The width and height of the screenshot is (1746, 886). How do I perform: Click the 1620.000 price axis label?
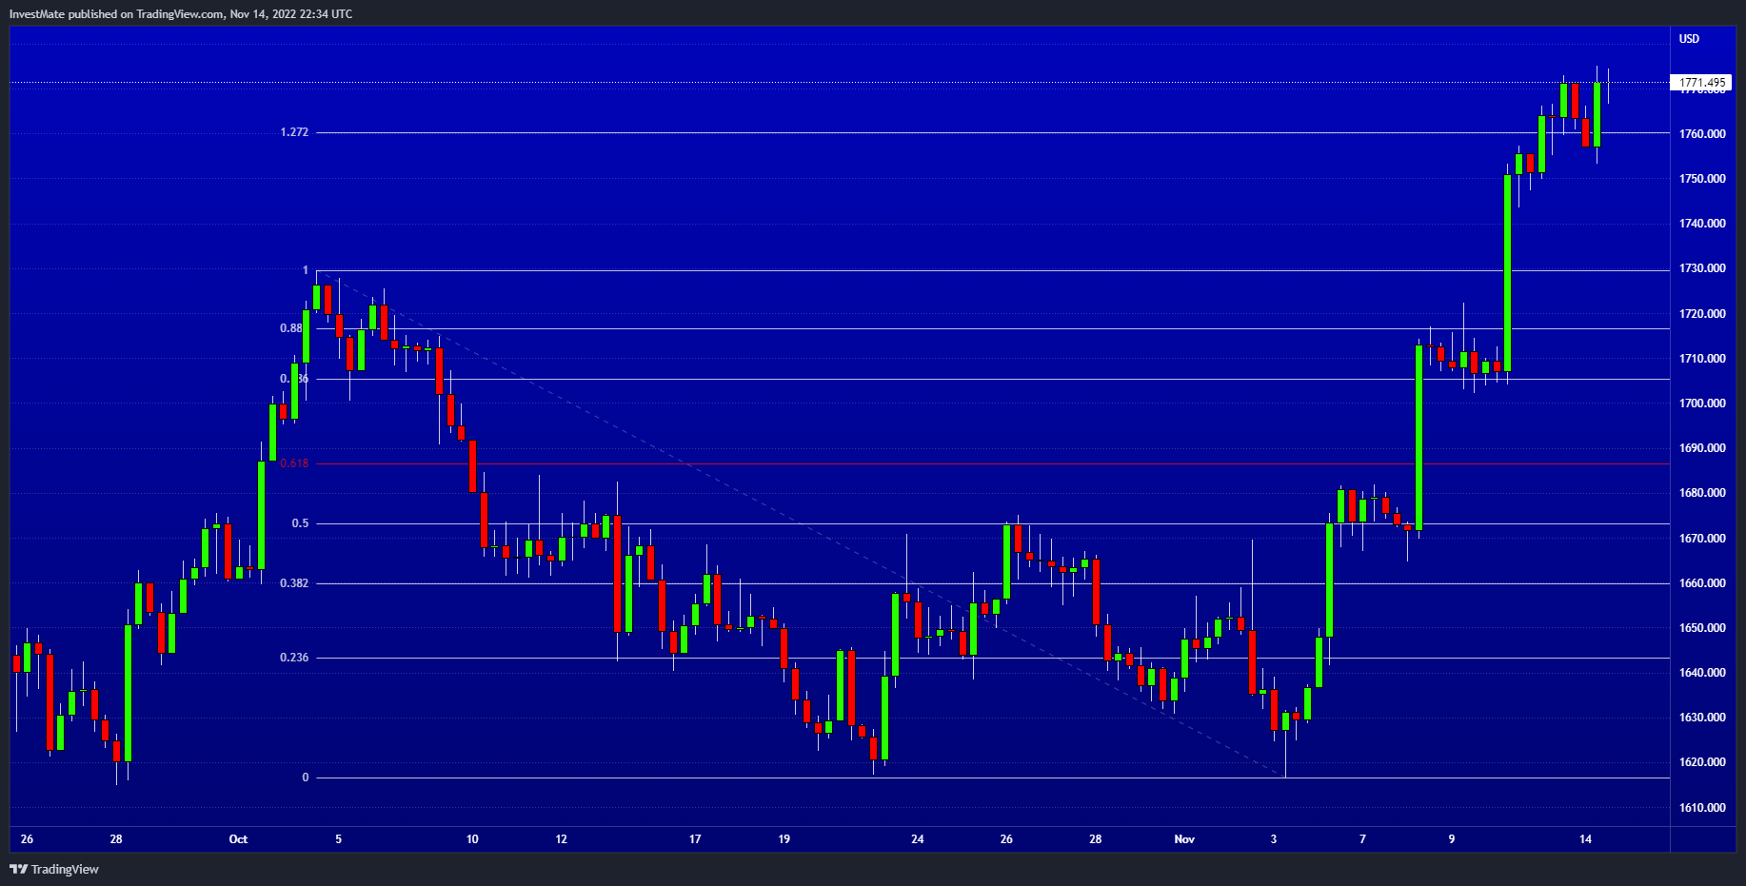pos(1702,762)
